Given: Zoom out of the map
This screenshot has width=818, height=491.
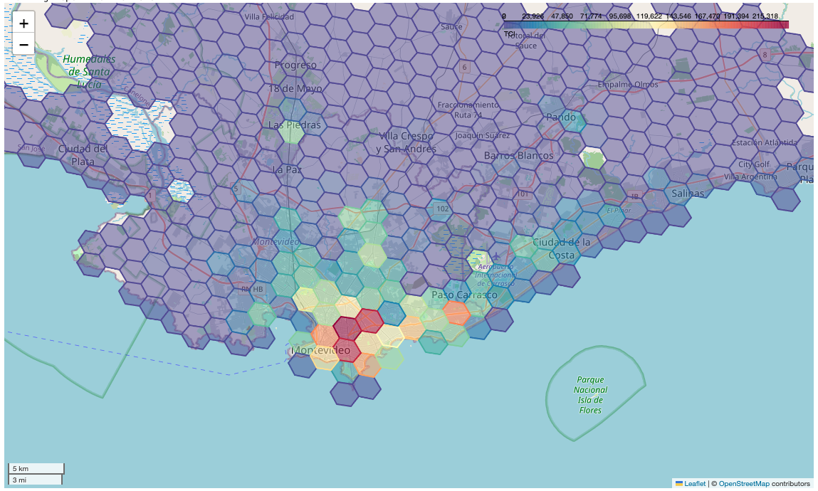Looking at the screenshot, I should pyautogui.click(x=23, y=45).
